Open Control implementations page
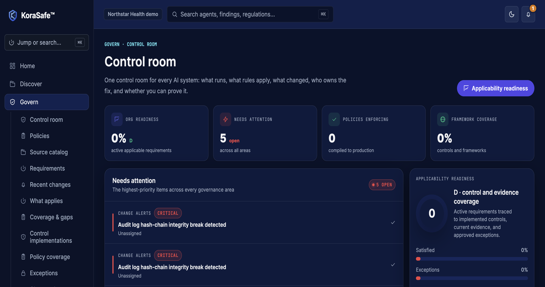The height and width of the screenshot is (287, 545). click(51, 237)
